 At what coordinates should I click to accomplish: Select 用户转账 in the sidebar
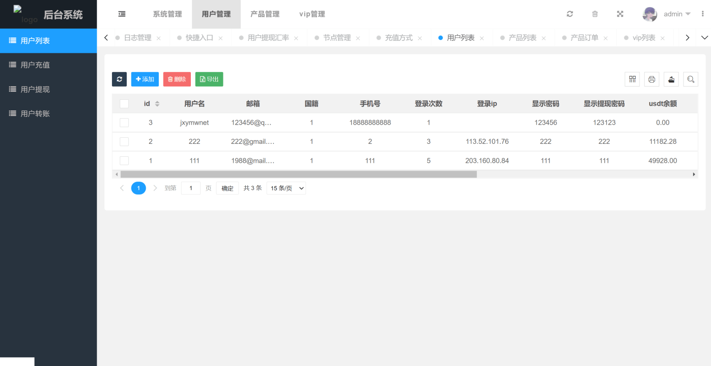pos(48,113)
